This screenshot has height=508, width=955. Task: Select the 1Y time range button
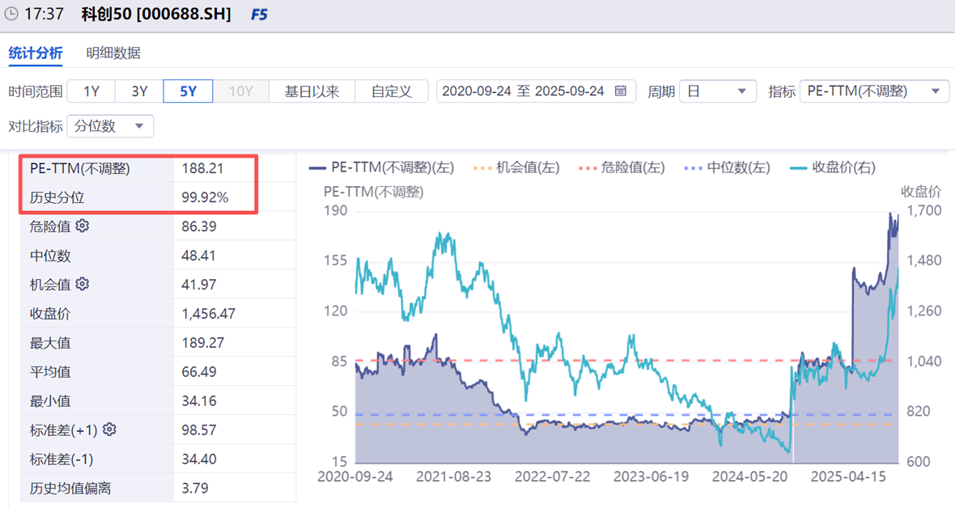point(91,91)
